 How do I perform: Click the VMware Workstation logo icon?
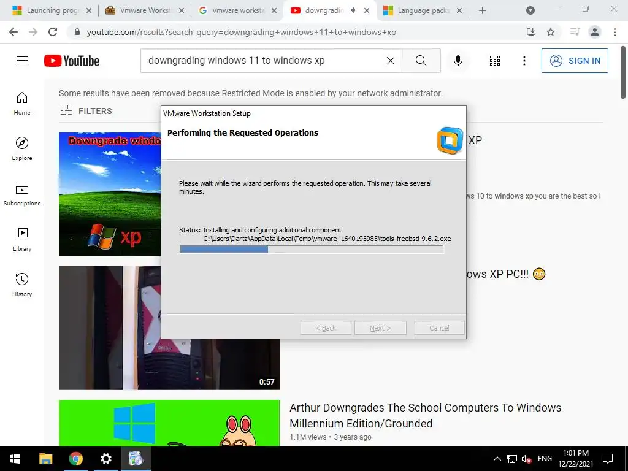point(450,140)
